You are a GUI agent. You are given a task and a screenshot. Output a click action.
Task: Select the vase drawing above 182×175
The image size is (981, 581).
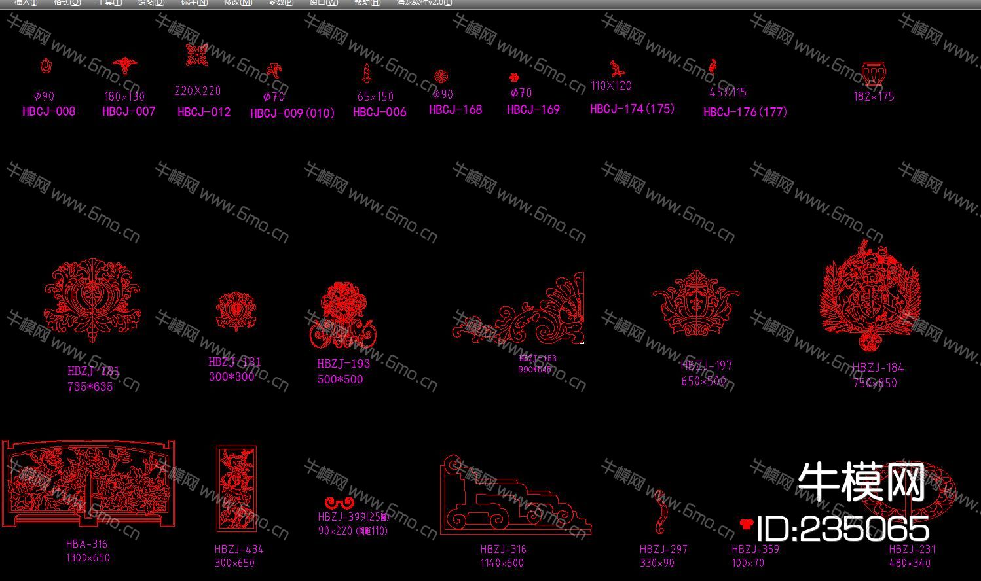pos(873,73)
